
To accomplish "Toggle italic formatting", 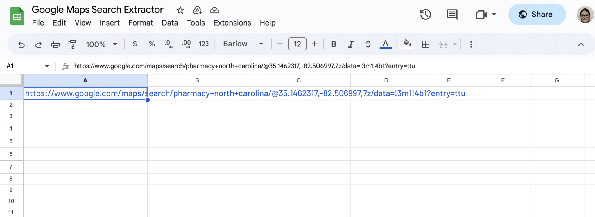I will tap(351, 44).
